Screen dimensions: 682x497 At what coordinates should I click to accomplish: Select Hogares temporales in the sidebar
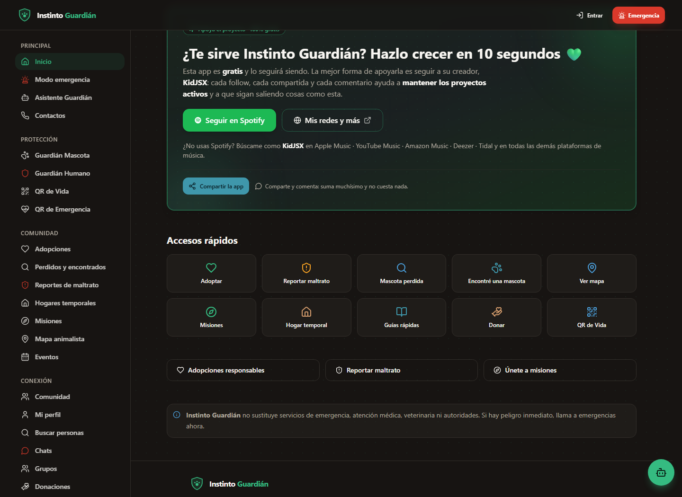tap(70, 303)
